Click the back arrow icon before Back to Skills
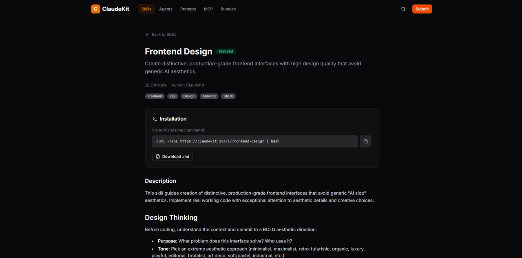Screen dimensions: 522x258 147,34
